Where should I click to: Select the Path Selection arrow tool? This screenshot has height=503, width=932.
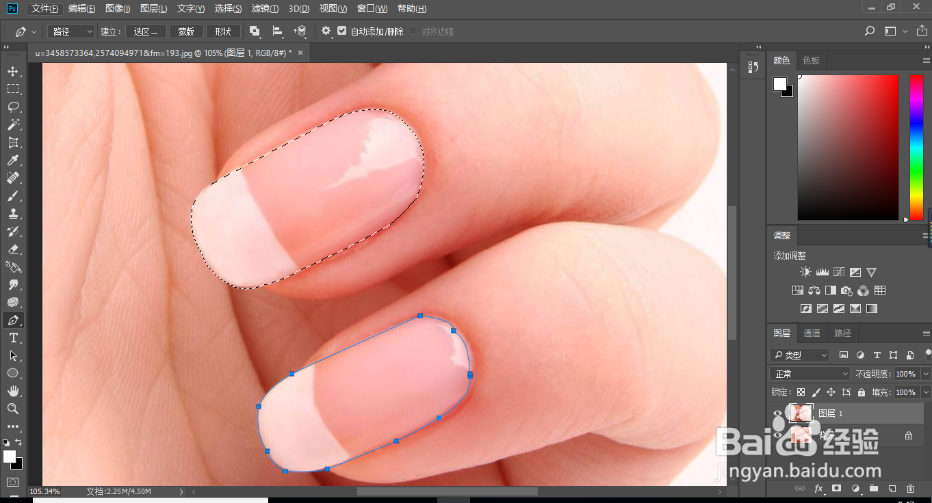13,355
